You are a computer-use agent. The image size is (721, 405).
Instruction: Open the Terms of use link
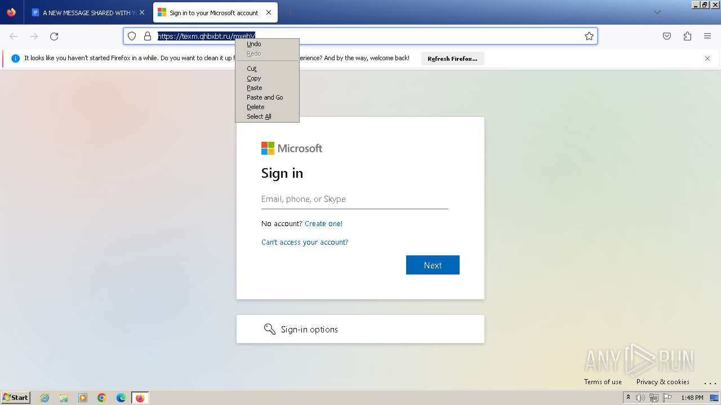pos(603,382)
